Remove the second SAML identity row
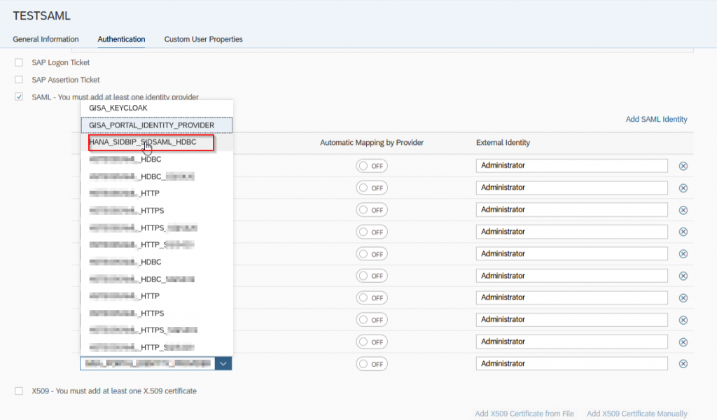This screenshot has width=717, height=420. [683, 188]
